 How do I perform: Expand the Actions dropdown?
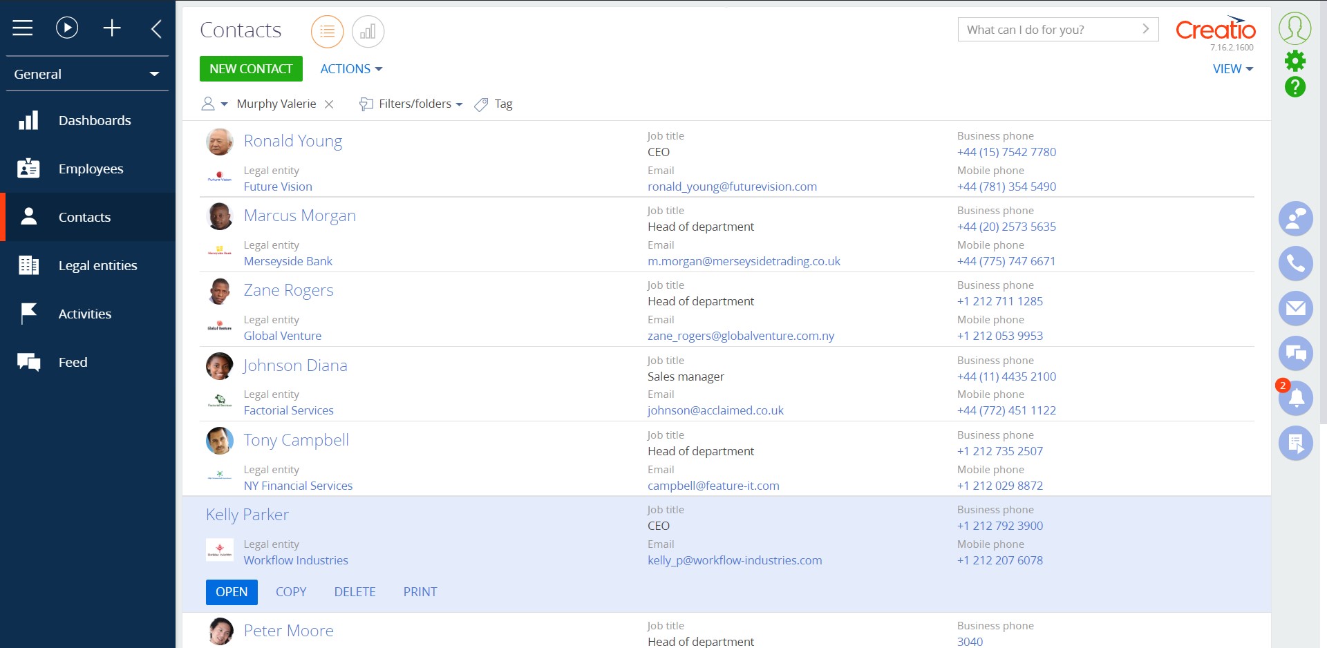(351, 69)
